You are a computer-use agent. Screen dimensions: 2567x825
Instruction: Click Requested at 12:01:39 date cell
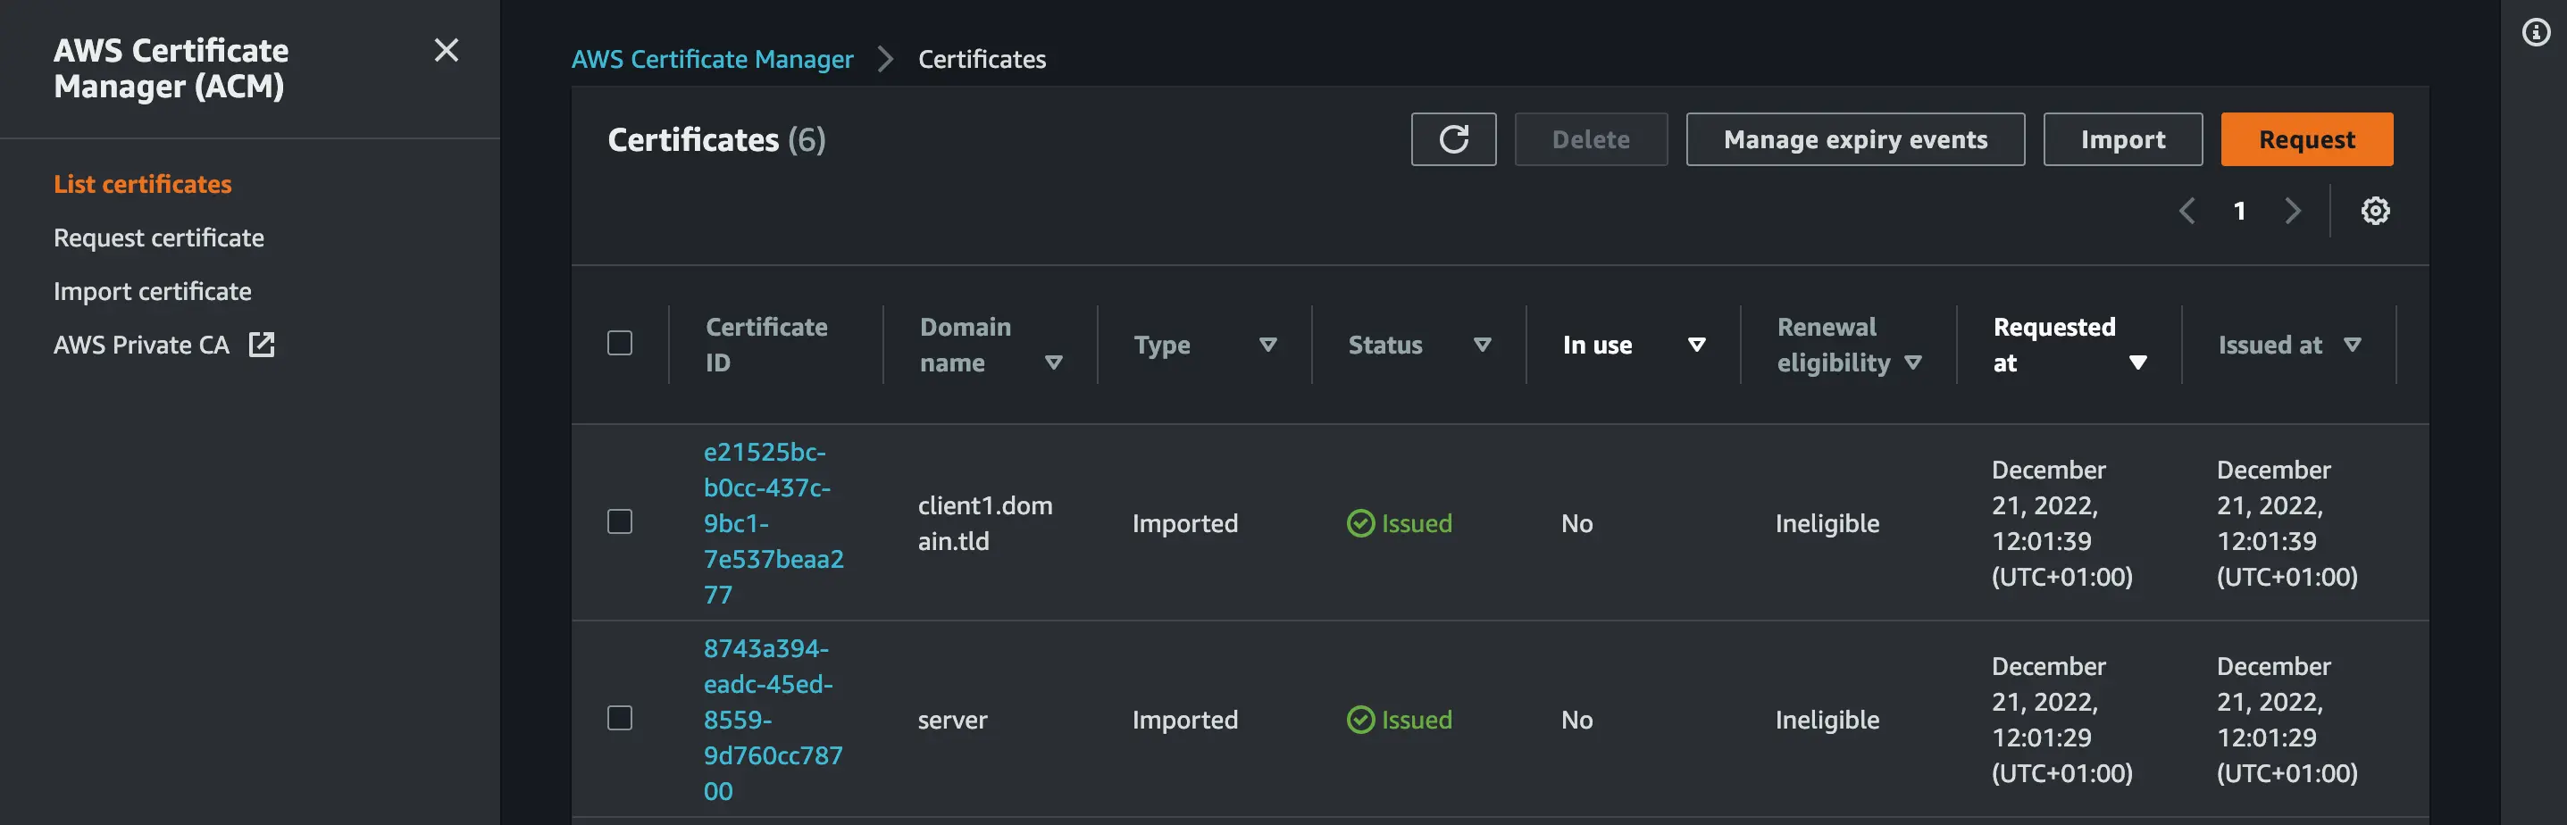click(x=2061, y=523)
